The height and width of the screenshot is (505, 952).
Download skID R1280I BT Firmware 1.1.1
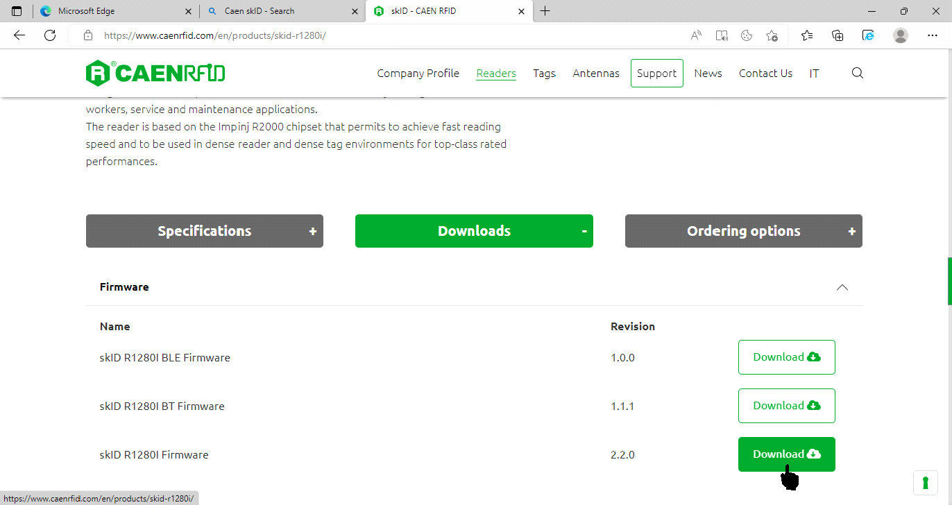(786, 406)
